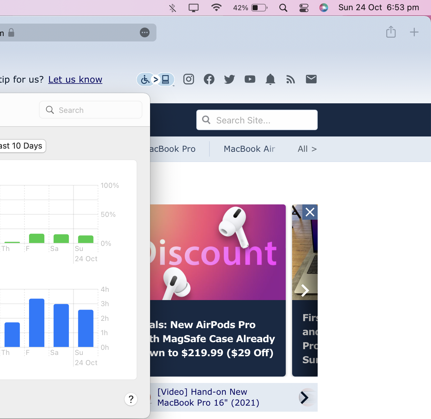Viewport: 431px width, 419px height.
Task: Click Battery preferences help button
Action: pyautogui.click(x=131, y=399)
